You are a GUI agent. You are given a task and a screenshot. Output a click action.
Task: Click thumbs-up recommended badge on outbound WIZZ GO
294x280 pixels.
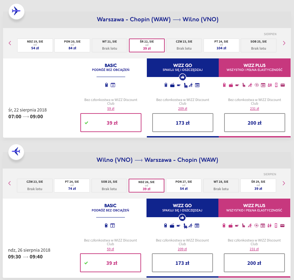pos(183,77)
